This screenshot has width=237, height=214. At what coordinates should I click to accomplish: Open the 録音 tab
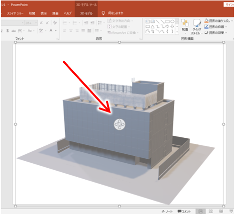[55, 13]
